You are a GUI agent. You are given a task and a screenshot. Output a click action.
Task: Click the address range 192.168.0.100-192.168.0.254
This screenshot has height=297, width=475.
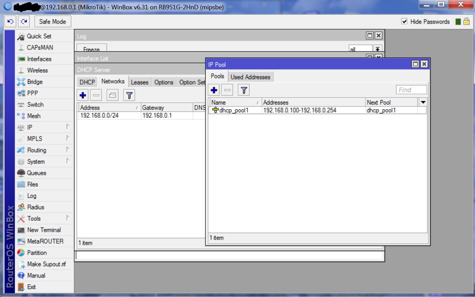pos(300,110)
